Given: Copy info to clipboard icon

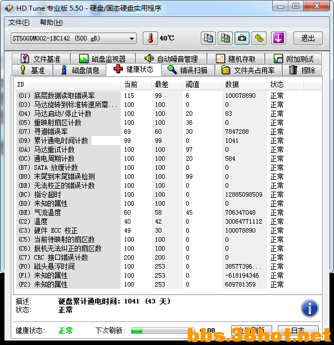Looking at the screenshot, I should point(208,38).
